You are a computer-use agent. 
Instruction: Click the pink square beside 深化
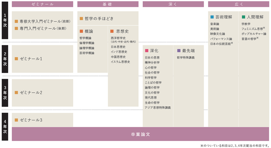point(146,50)
